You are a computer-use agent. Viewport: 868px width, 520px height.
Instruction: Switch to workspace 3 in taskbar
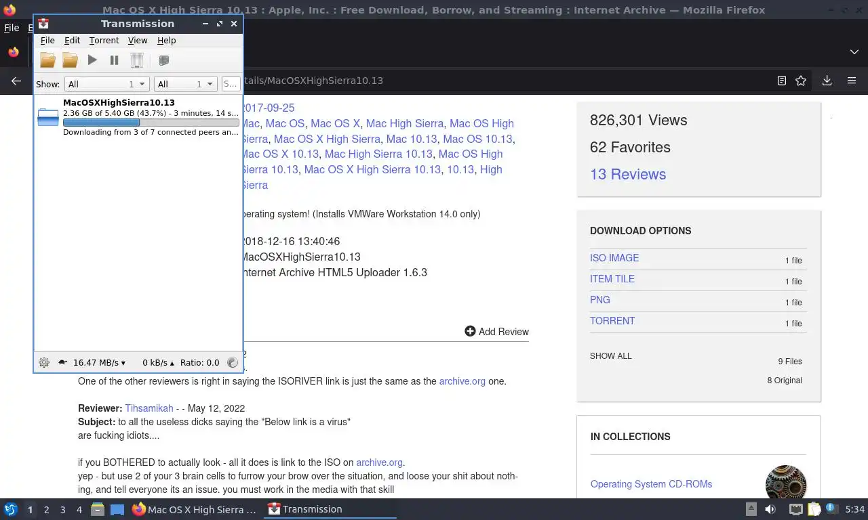(x=62, y=510)
